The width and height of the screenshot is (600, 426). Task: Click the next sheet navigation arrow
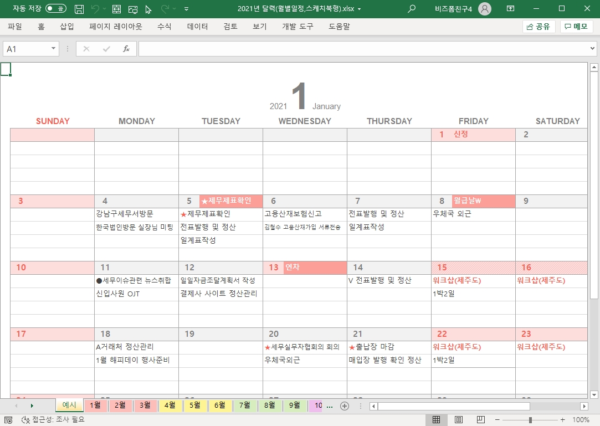coord(32,406)
